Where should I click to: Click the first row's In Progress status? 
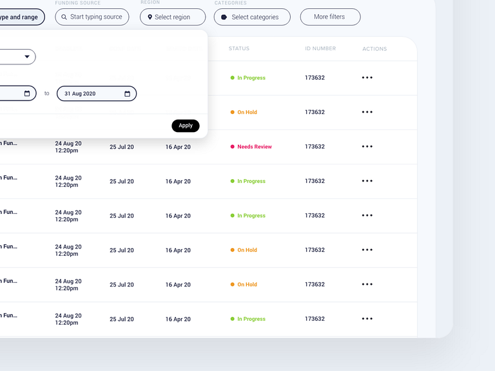251,78
